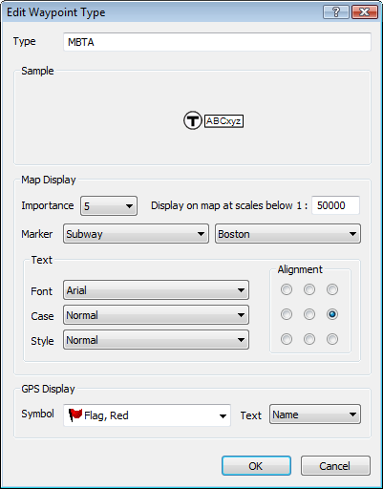Click the Map Display group heading

coord(49,180)
